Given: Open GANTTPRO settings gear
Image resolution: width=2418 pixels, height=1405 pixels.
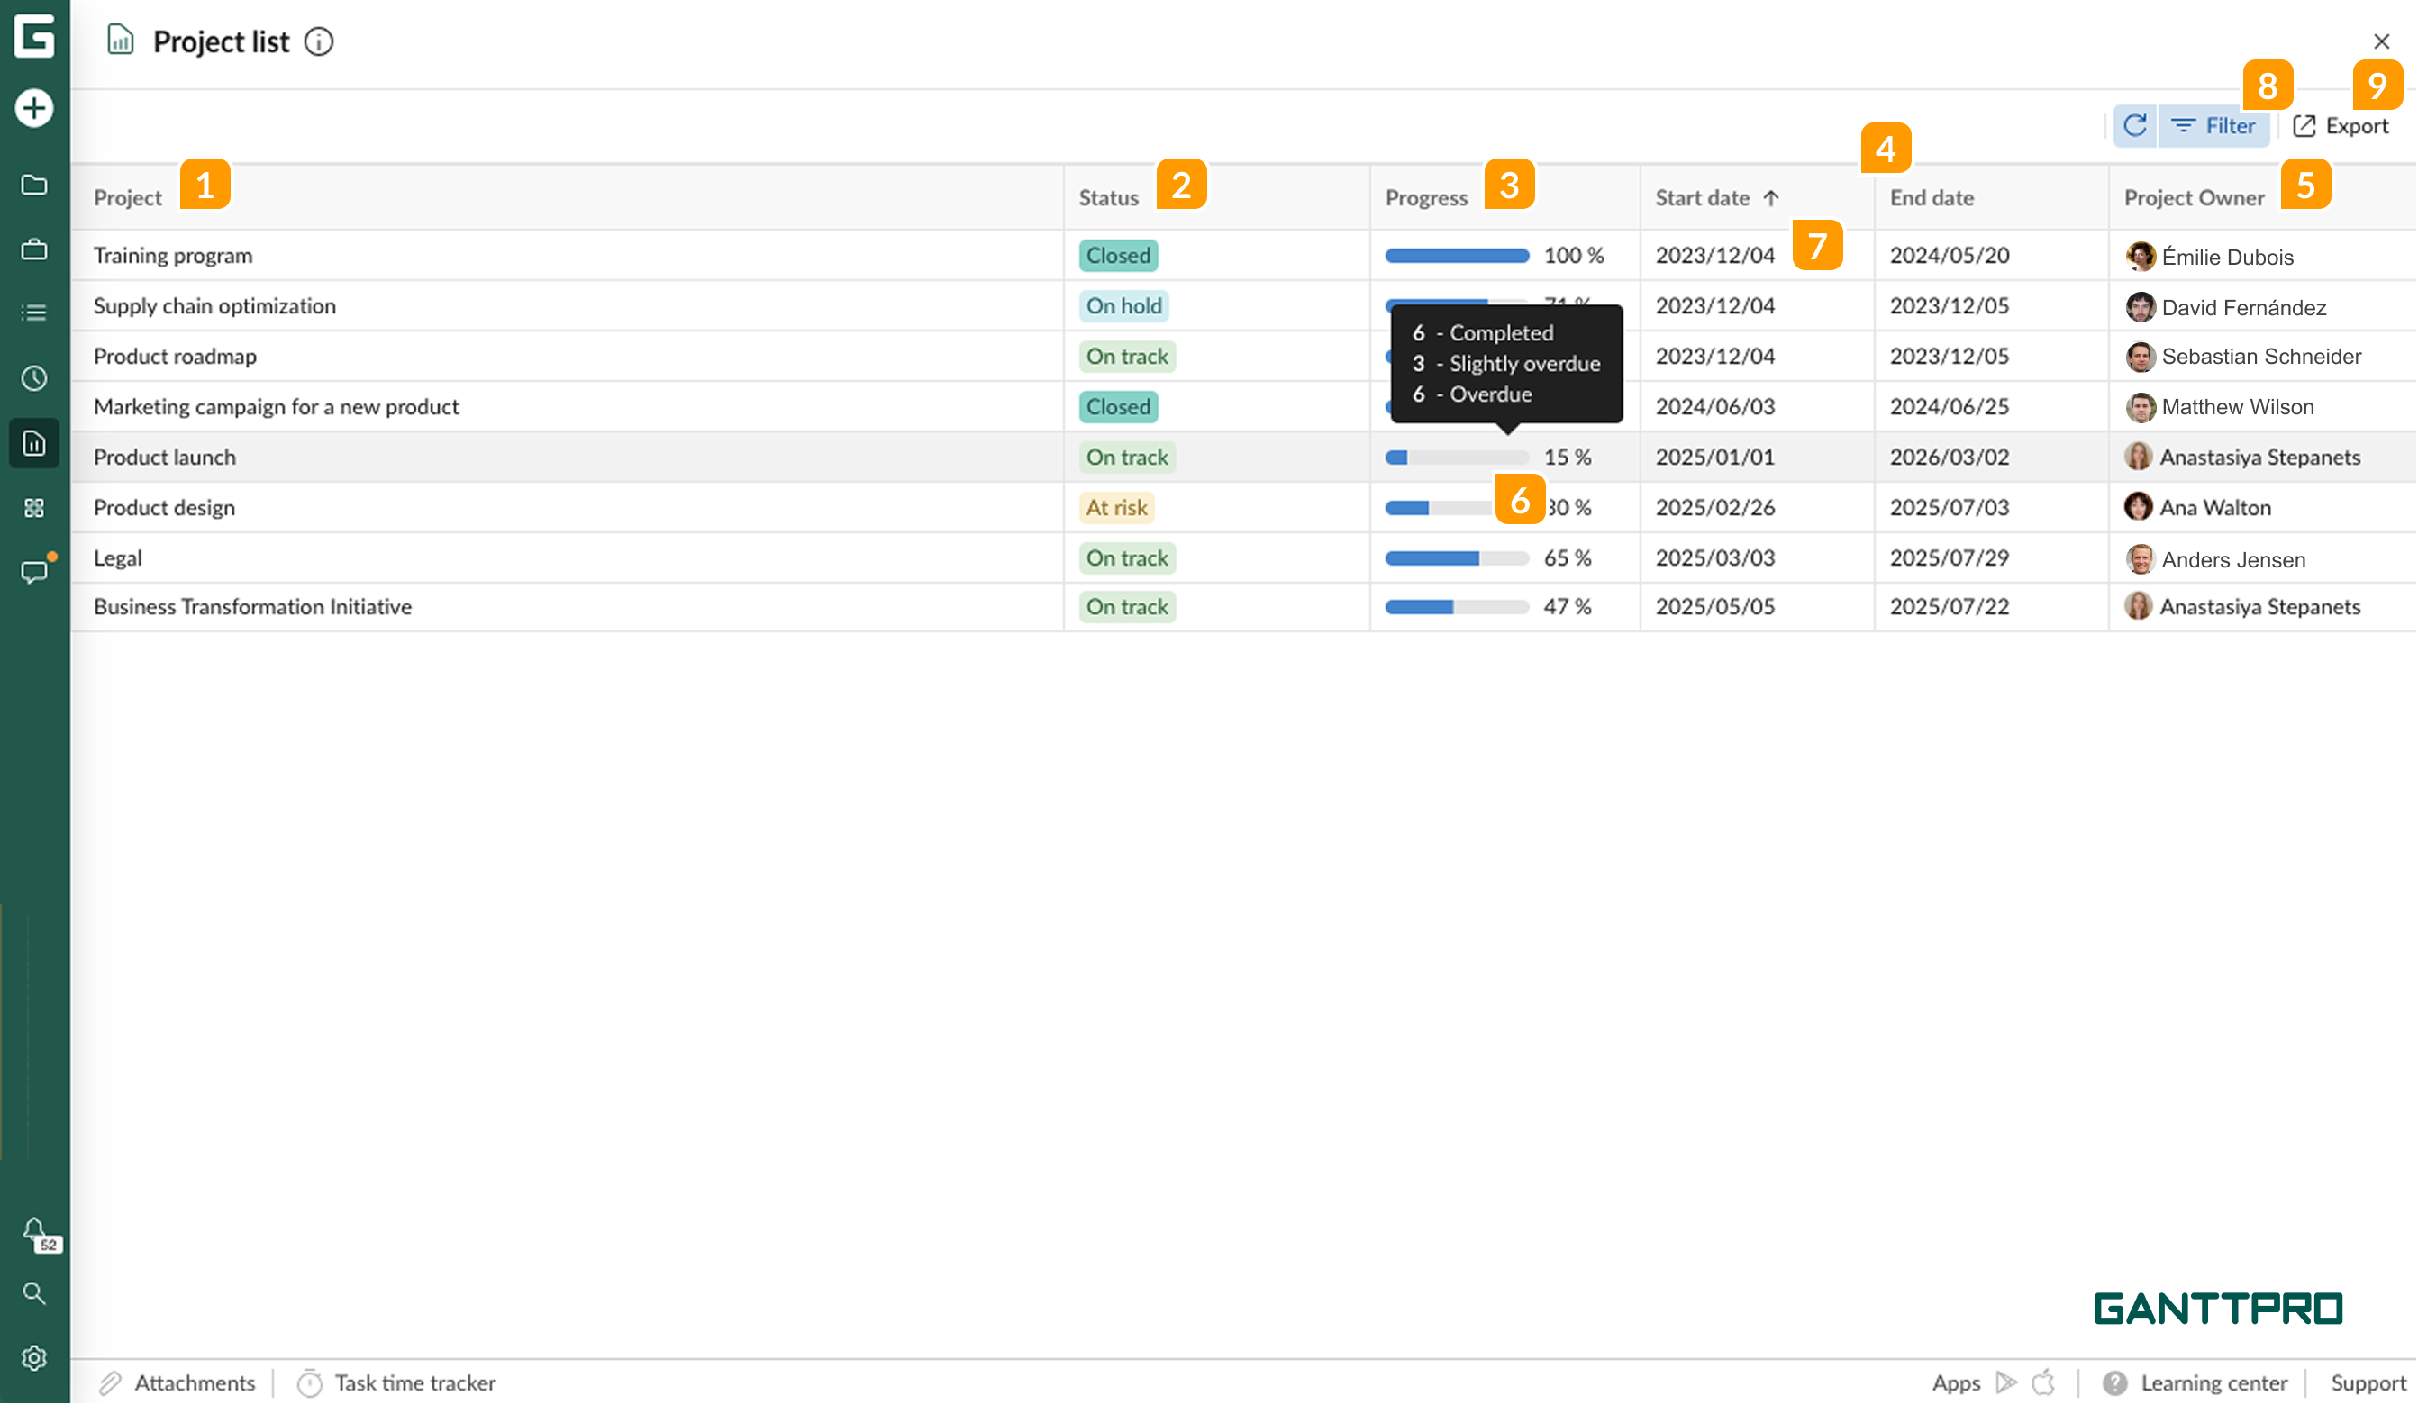Looking at the screenshot, I should click(34, 1358).
